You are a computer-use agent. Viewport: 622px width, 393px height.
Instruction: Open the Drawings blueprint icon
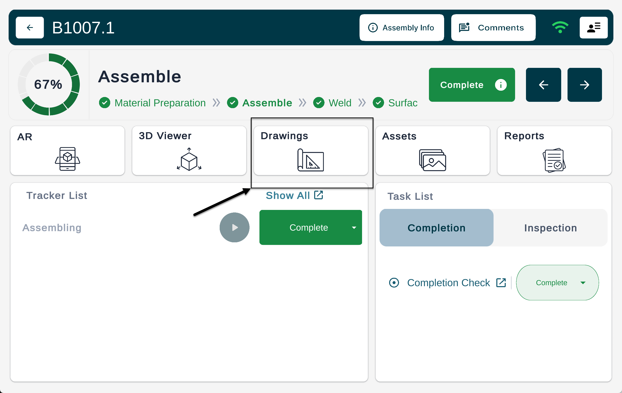pyautogui.click(x=310, y=160)
